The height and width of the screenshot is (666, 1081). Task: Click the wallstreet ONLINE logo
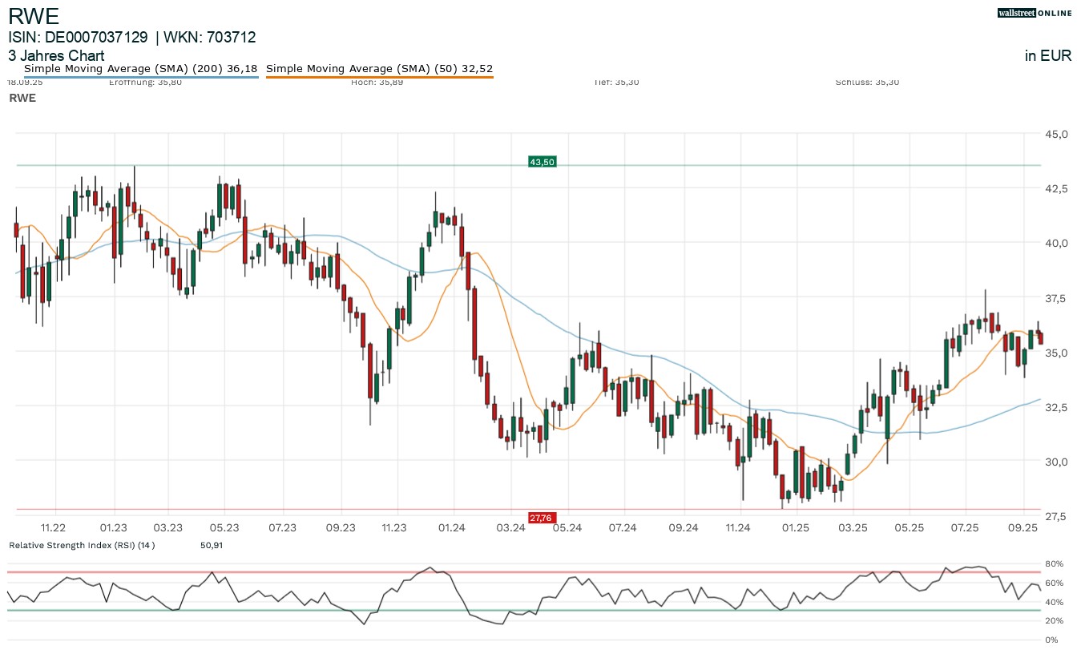[1035, 13]
